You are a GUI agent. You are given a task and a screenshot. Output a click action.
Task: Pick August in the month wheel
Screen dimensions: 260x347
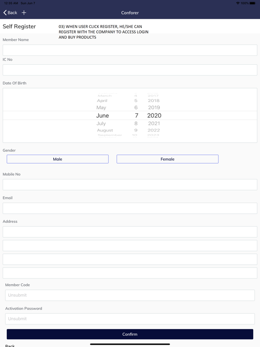tap(105, 130)
